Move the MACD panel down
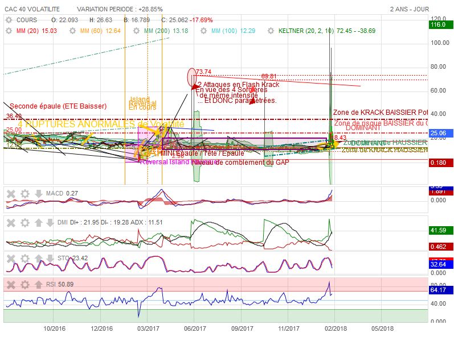Image resolution: width=454 pixels, height=337 pixels. pos(39,193)
